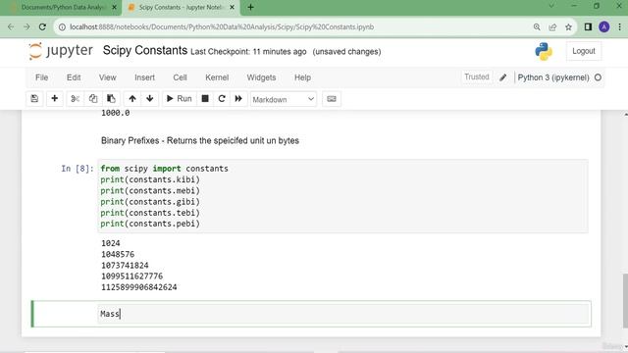Move selected cell down arrow

[x=150, y=99]
